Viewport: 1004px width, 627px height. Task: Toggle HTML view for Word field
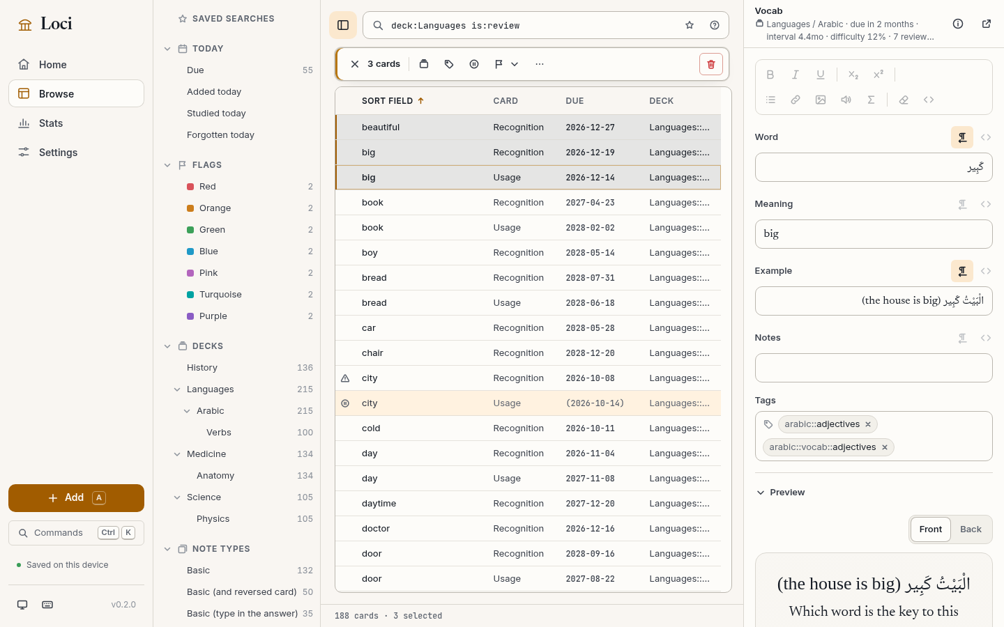point(986,137)
